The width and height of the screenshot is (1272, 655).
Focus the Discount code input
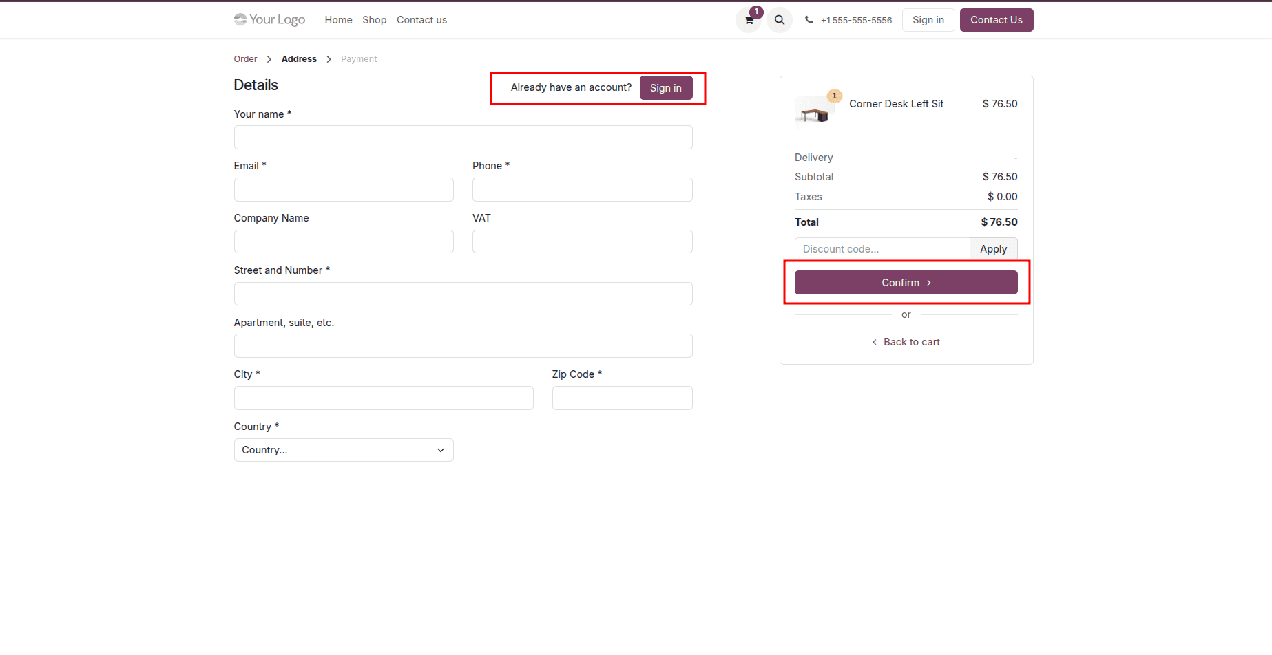click(882, 249)
